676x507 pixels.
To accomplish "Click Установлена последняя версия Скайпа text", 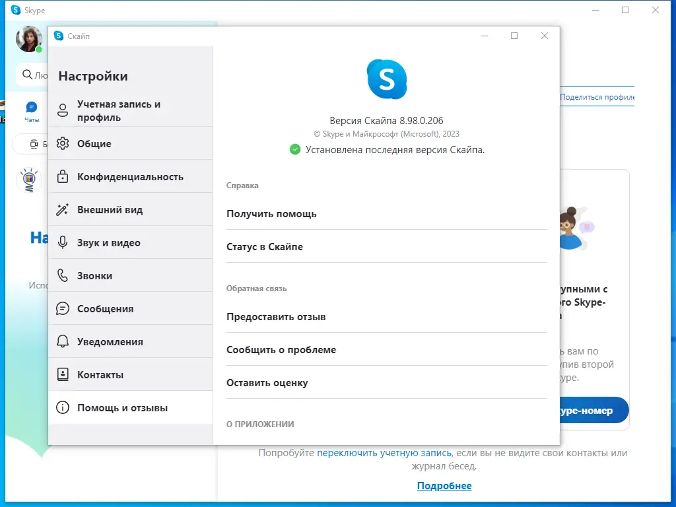I will 395,150.
